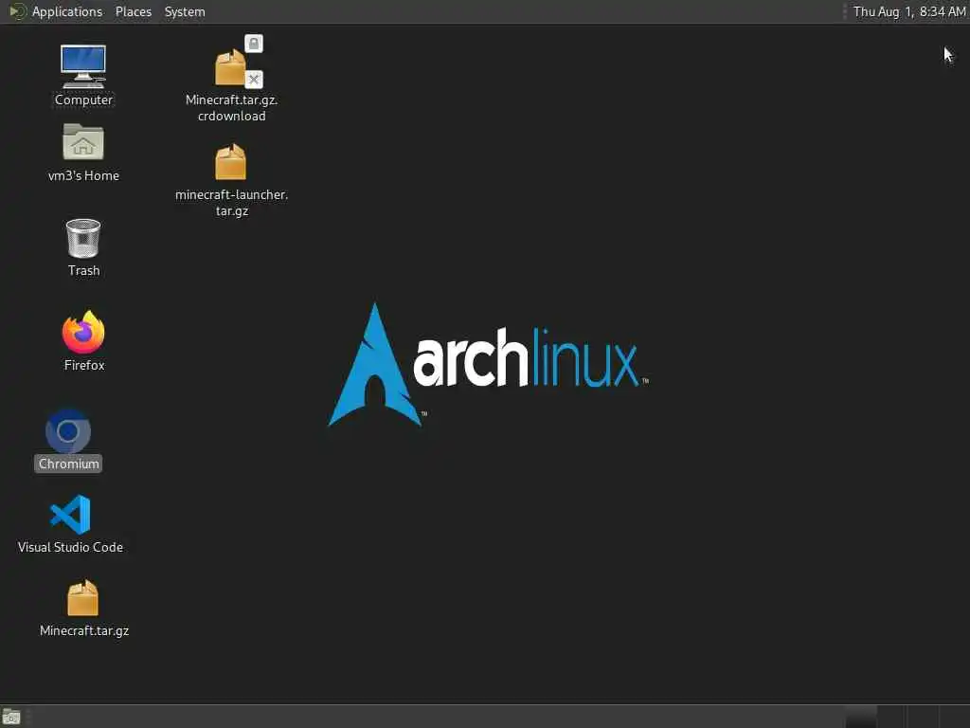
Task: Select the Minecraft.tar.gz.crdownload partial file
Action: (x=232, y=78)
